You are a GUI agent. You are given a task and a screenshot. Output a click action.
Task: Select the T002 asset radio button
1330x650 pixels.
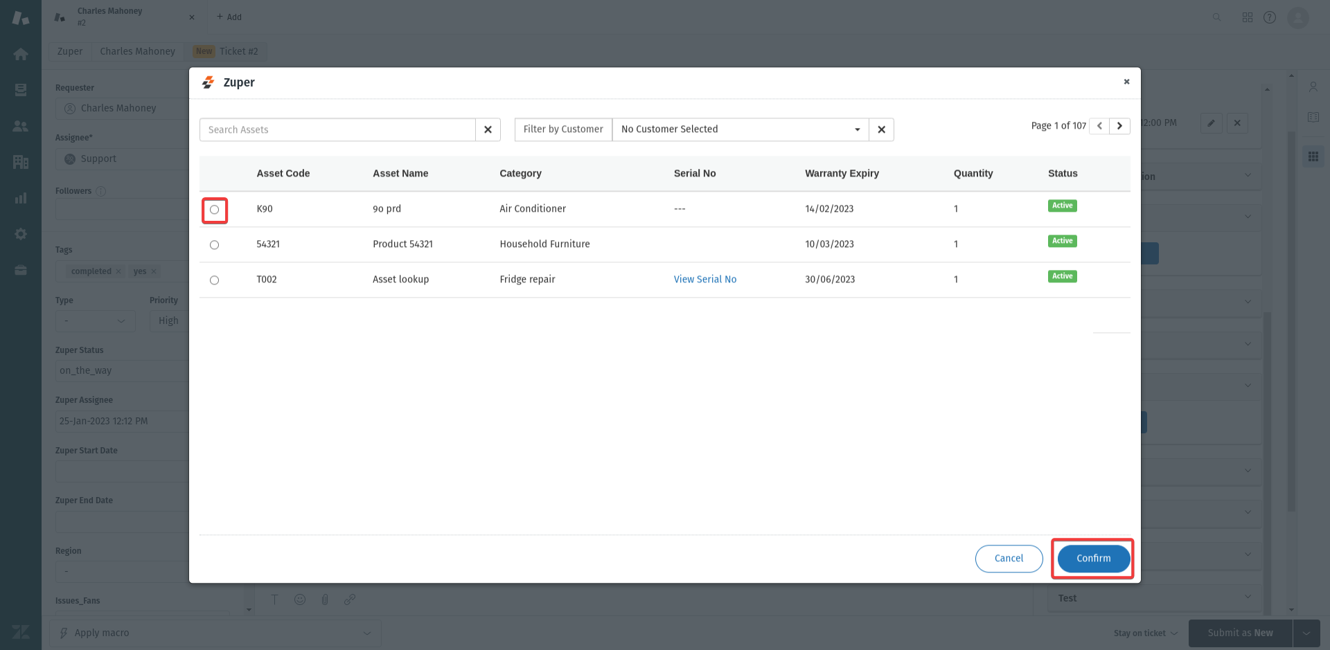[214, 280]
